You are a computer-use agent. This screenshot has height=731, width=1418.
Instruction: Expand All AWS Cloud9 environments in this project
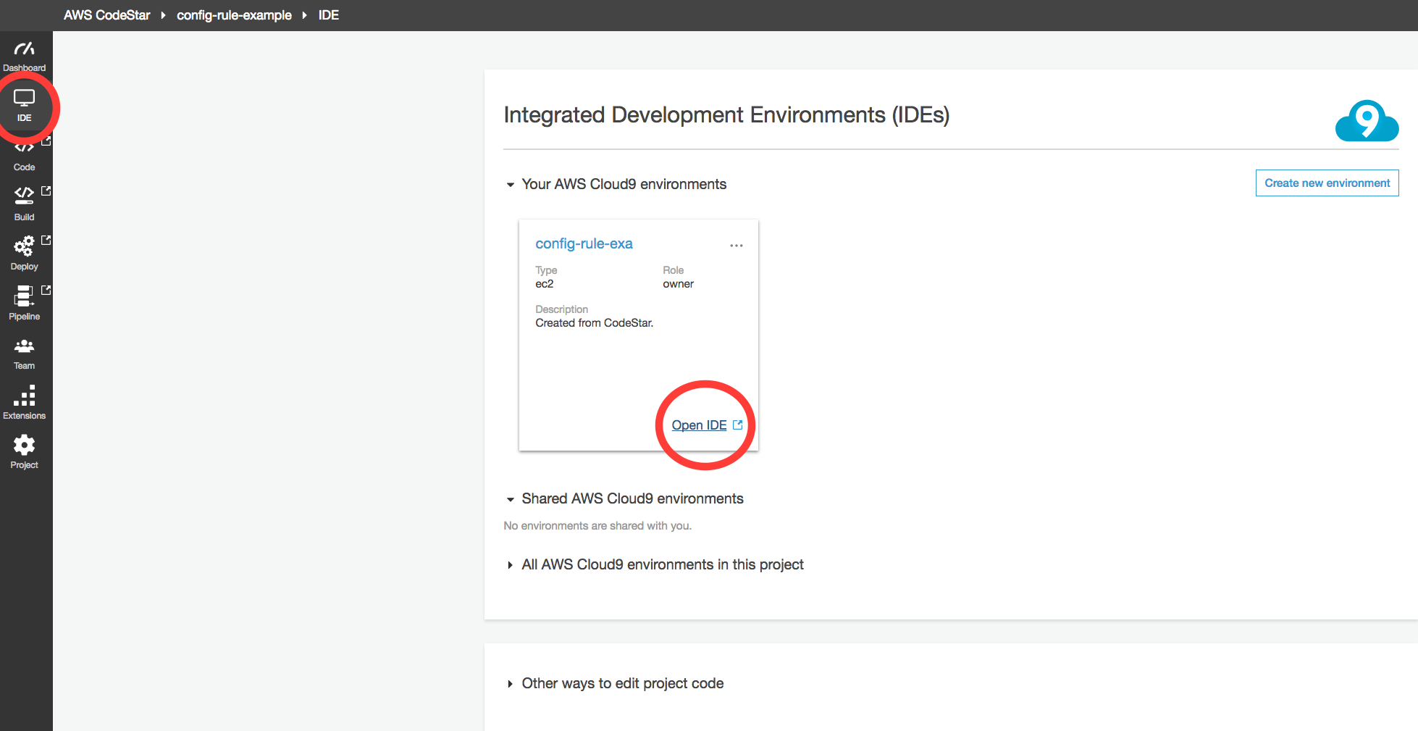click(x=511, y=565)
